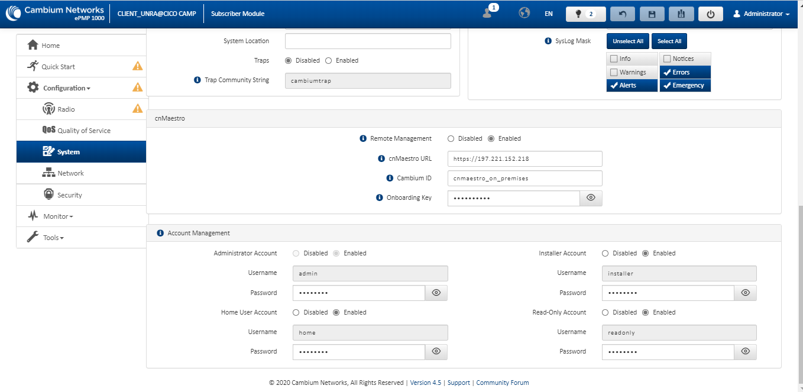Screen dimensions: 803x392
Task: Click the undo changes icon button
Action: coord(622,14)
